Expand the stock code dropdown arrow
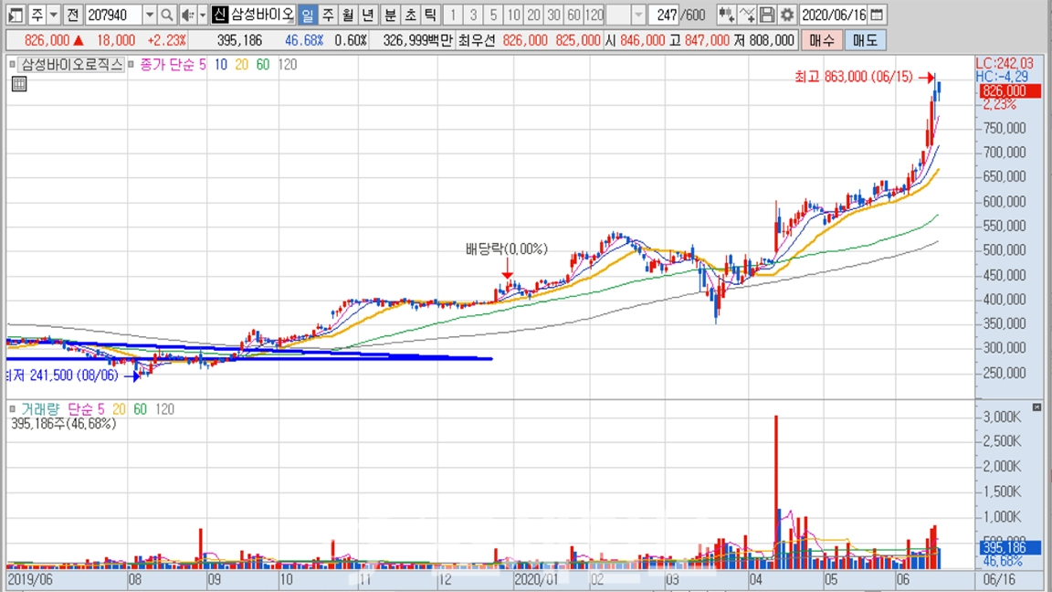 pos(150,15)
